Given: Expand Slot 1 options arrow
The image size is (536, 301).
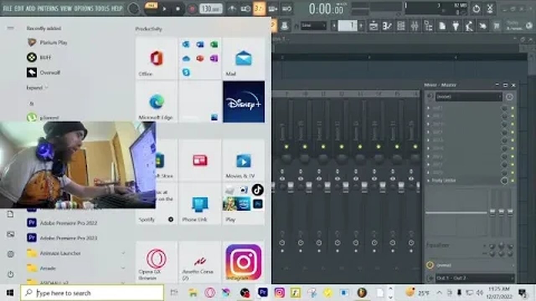Looking at the screenshot, I should (x=428, y=108).
